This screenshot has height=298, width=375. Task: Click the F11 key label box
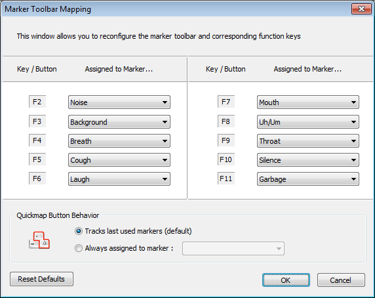click(x=226, y=179)
